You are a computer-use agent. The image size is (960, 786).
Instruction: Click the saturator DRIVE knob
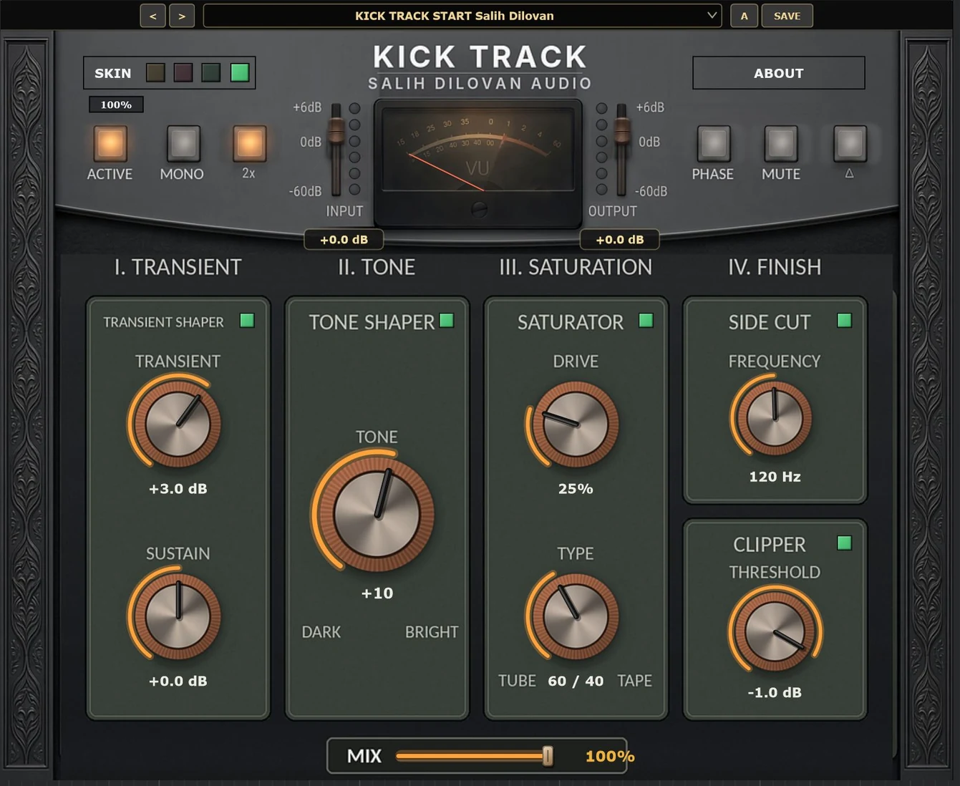tap(576, 424)
